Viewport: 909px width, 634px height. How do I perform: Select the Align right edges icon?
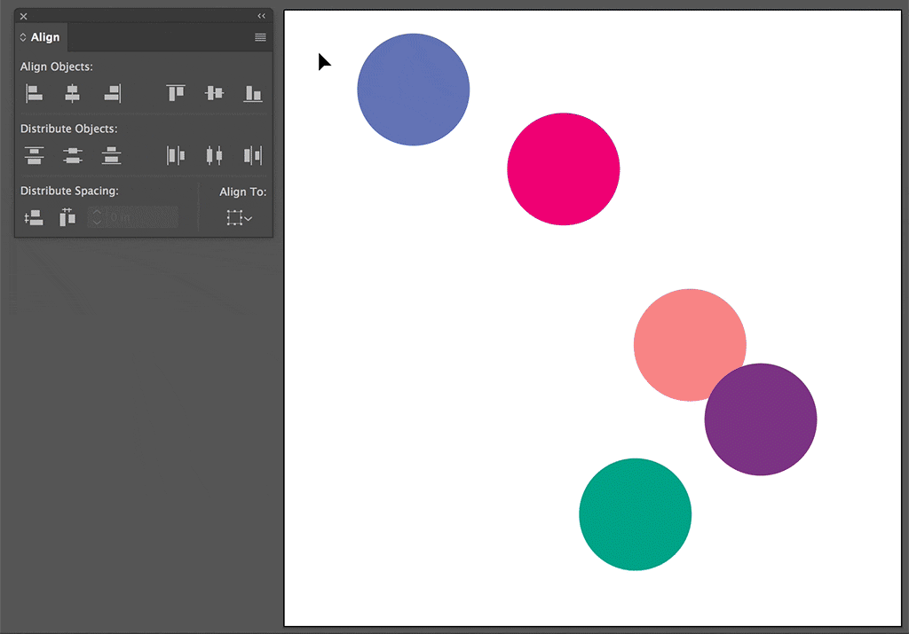(x=111, y=93)
